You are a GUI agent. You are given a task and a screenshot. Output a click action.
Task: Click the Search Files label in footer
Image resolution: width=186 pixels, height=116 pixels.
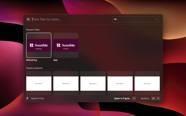37,98
